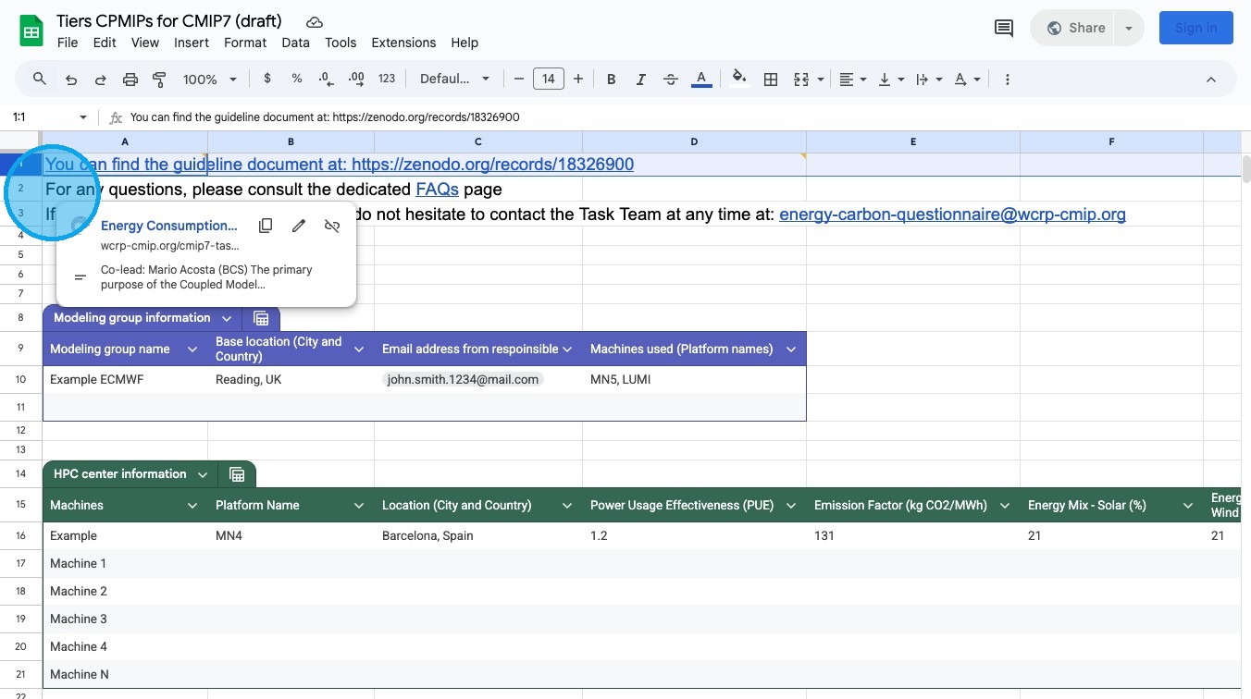Copy link using popup copy icon
Viewport: 1251px width, 699px height.
pos(266,226)
